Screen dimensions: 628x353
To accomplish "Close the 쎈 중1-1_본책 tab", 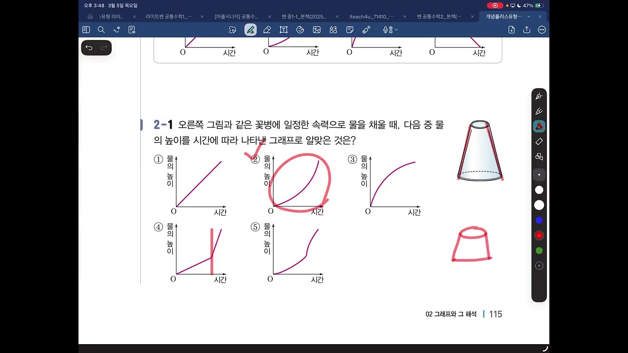I will [x=337, y=17].
